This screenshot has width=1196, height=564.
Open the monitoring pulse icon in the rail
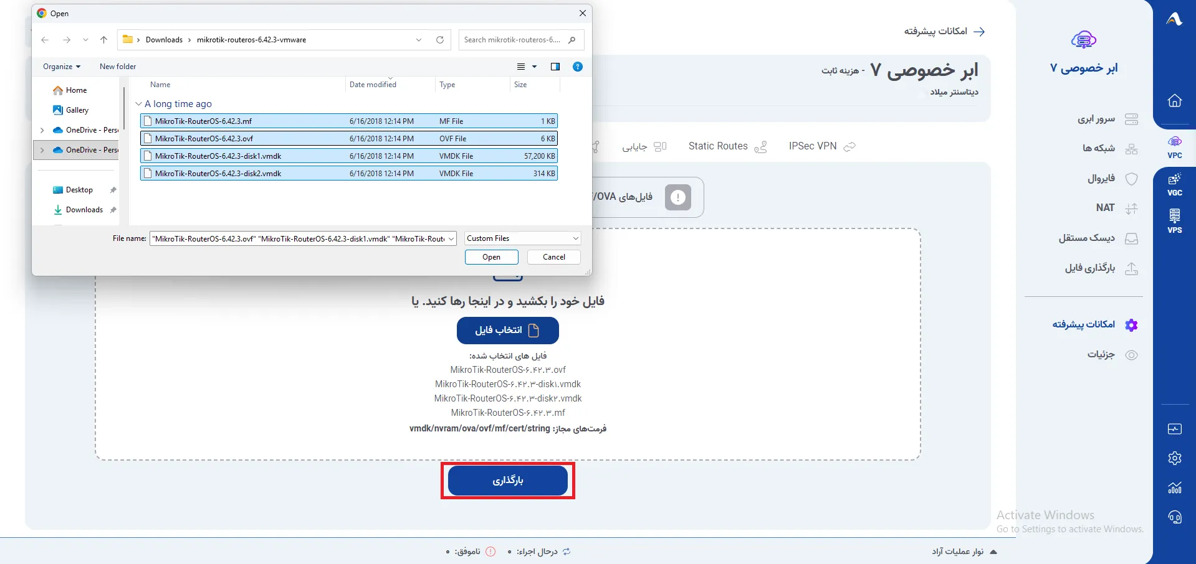point(1174,429)
